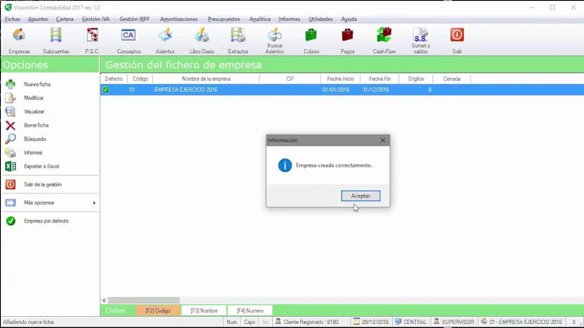Viewport: 584px width, 328px height.
Task: Open the Fichas menu
Action: click(x=12, y=19)
